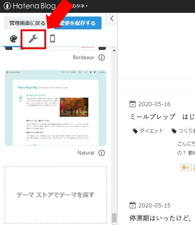Show info for the Bordeaux theme
The width and height of the screenshot is (195, 225).
coord(102,57)
